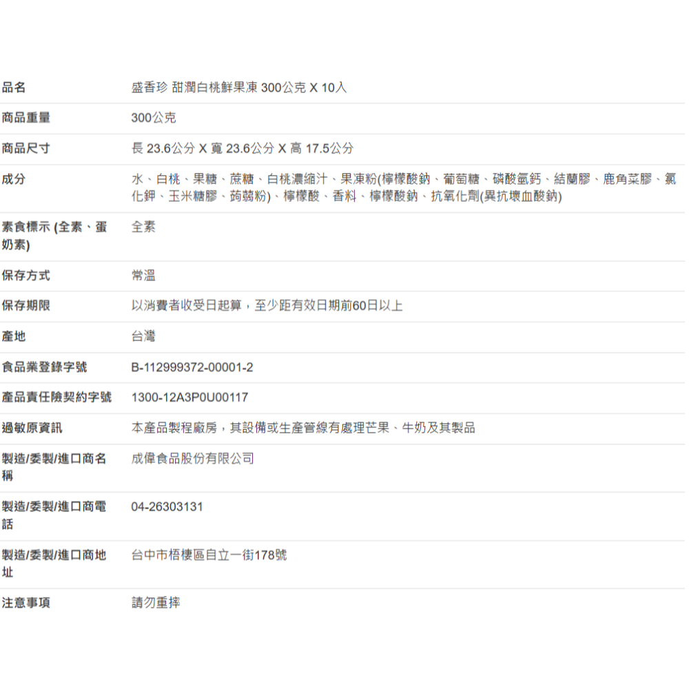Click the 常溫 value

pyautogui.click(x=143, y=276)
